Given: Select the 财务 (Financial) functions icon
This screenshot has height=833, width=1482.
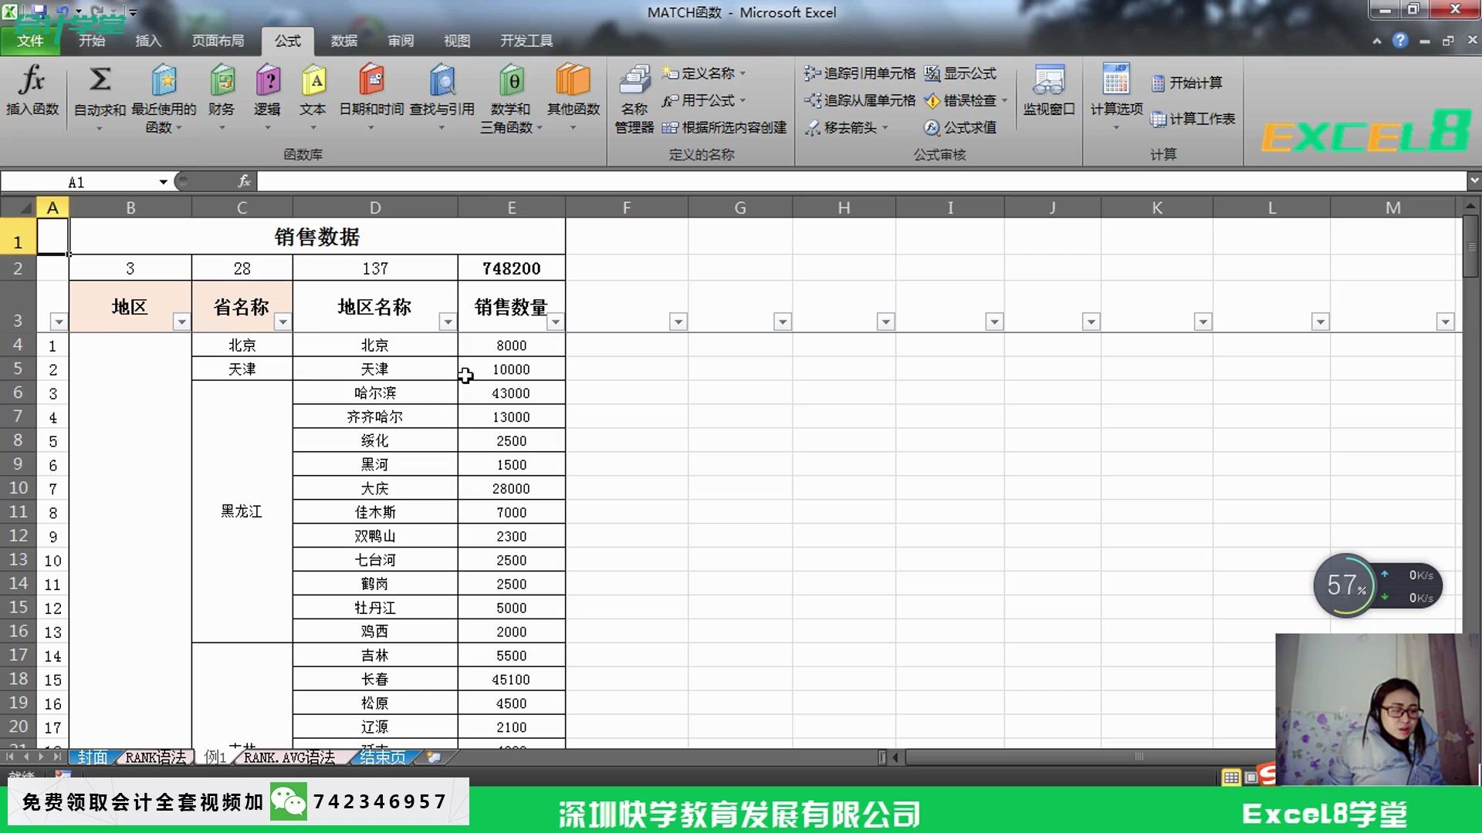Looking at the screenshot, I should click(222, 93).
